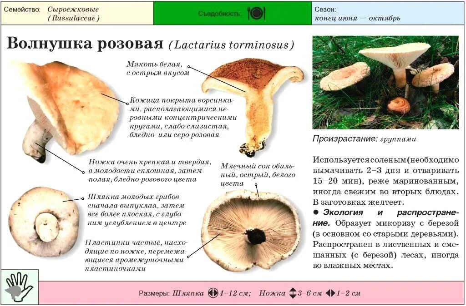This screenshot has width=466, height=306.
Task: Click the text '(Russulaceae)'
Action: tap(73, 18)
